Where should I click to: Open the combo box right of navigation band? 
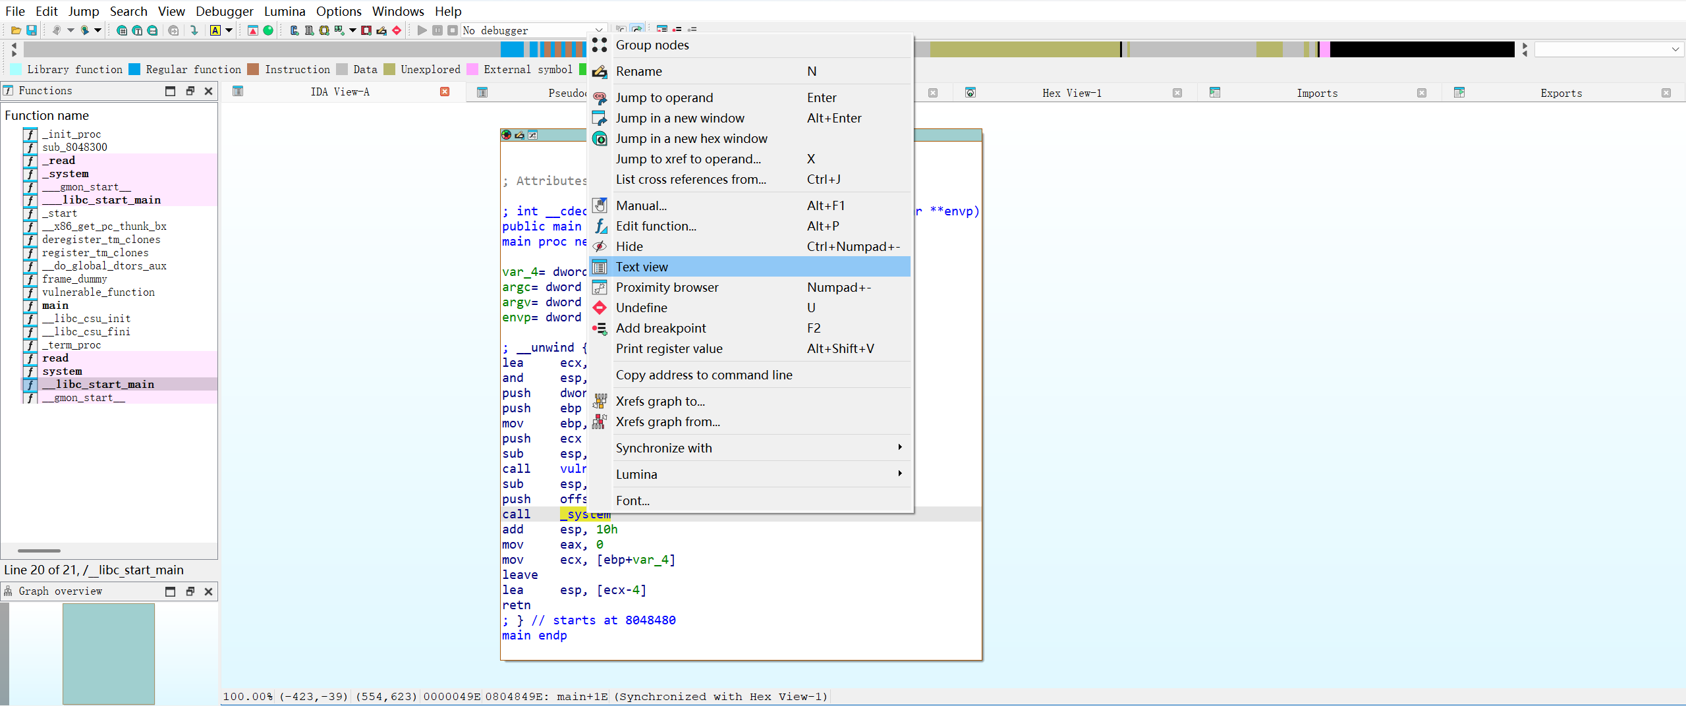[1609, 49]
